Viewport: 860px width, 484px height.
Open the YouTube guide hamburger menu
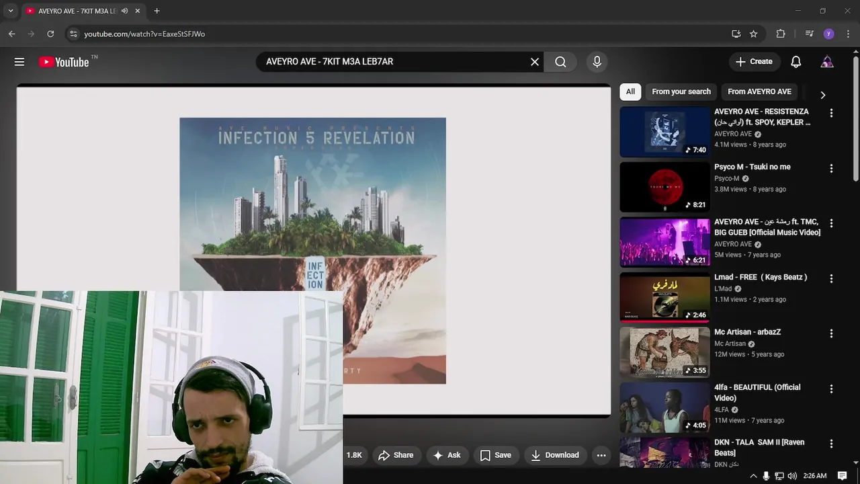pos(19,62)
